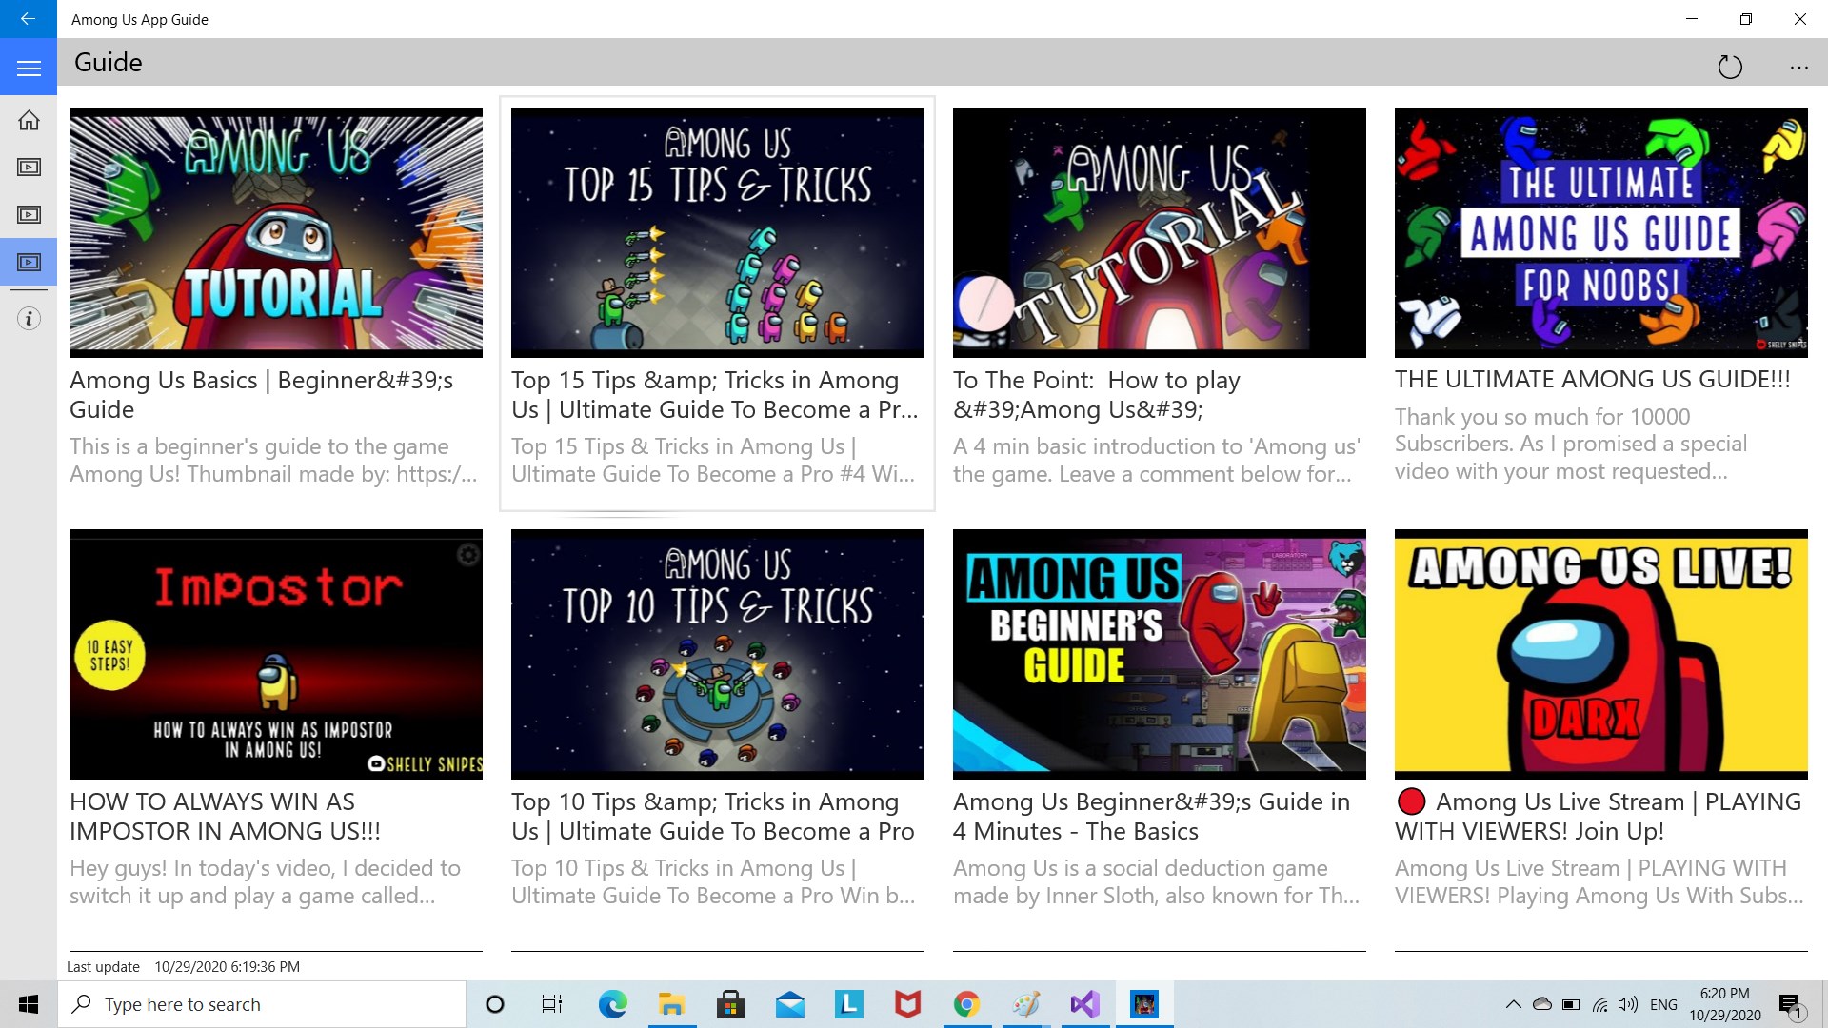1828x1028 pixels.
Task: Click the refresh icon in header
Action: click(x=1729, y=67)
